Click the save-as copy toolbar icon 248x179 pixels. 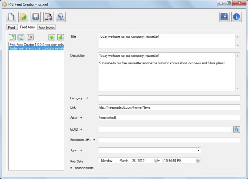tap(48, 17)
